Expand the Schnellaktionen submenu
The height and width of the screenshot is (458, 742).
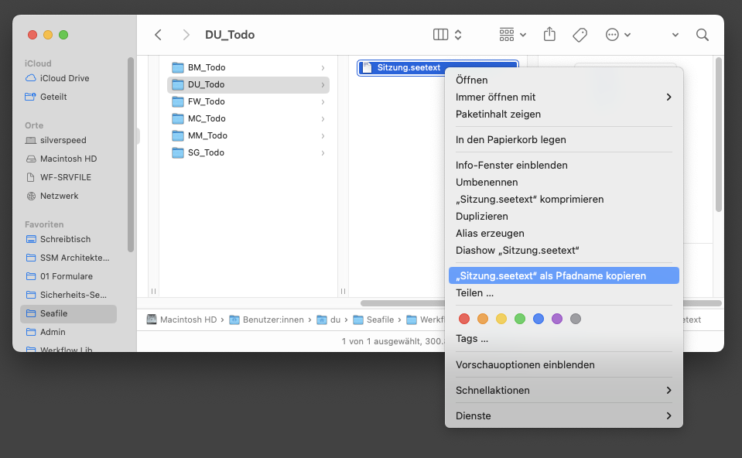tap(563, 390)
